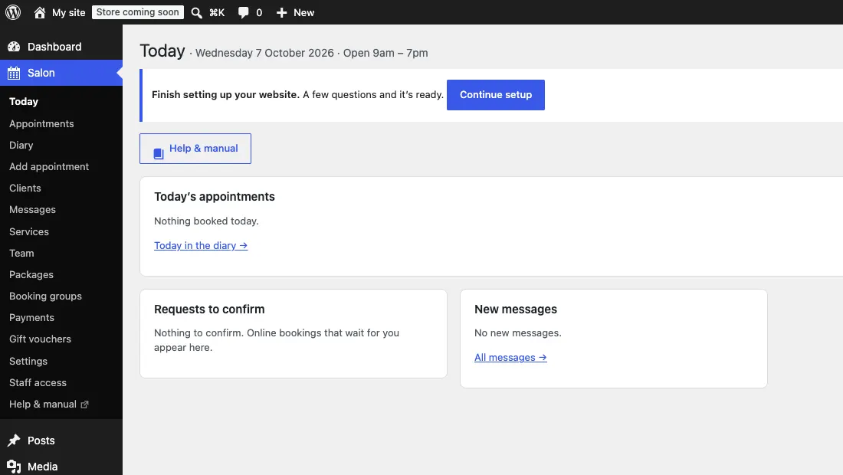Open Messages in the Salon menu

point(32,210)
